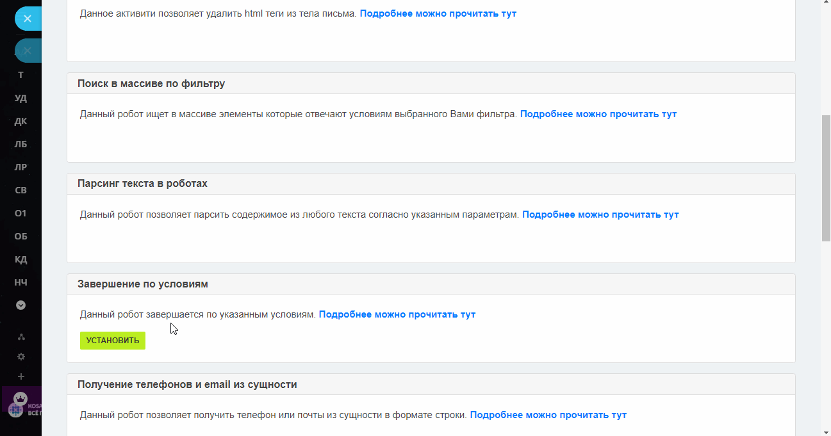Image resolution: width=831 pixels, height=436 pixels.
Task: Open details link for Поиск в массиве
Action: [x=598, y=114]
